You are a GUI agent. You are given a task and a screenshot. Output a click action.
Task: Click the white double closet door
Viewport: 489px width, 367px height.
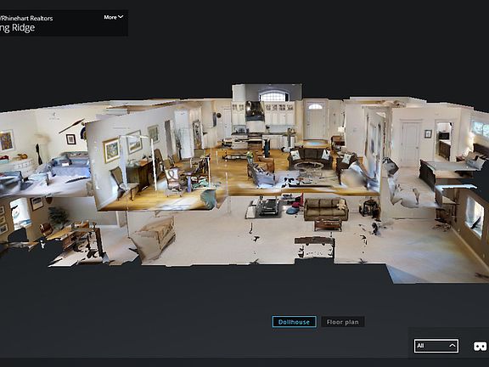click(x=410, y=144)
